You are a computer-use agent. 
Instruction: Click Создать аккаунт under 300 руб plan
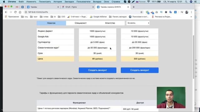coord(140,70)
